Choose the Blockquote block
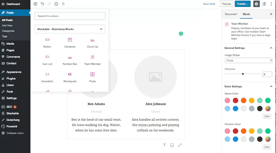Image resolution: width=276 pixels, height=153 pixels. click(x=70, y=77)
